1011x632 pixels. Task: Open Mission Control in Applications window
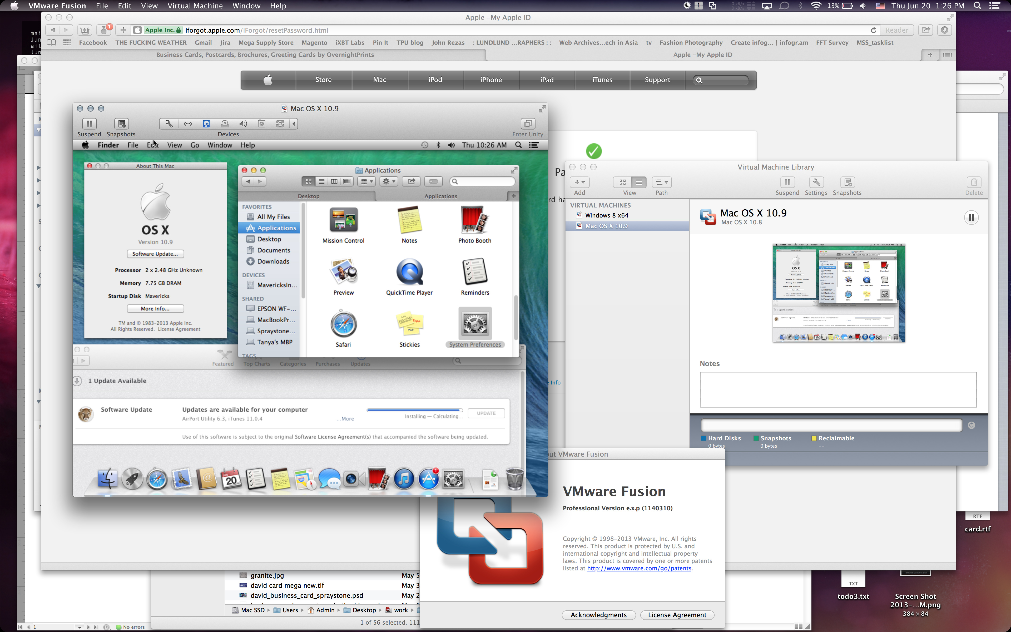[343, 220]
